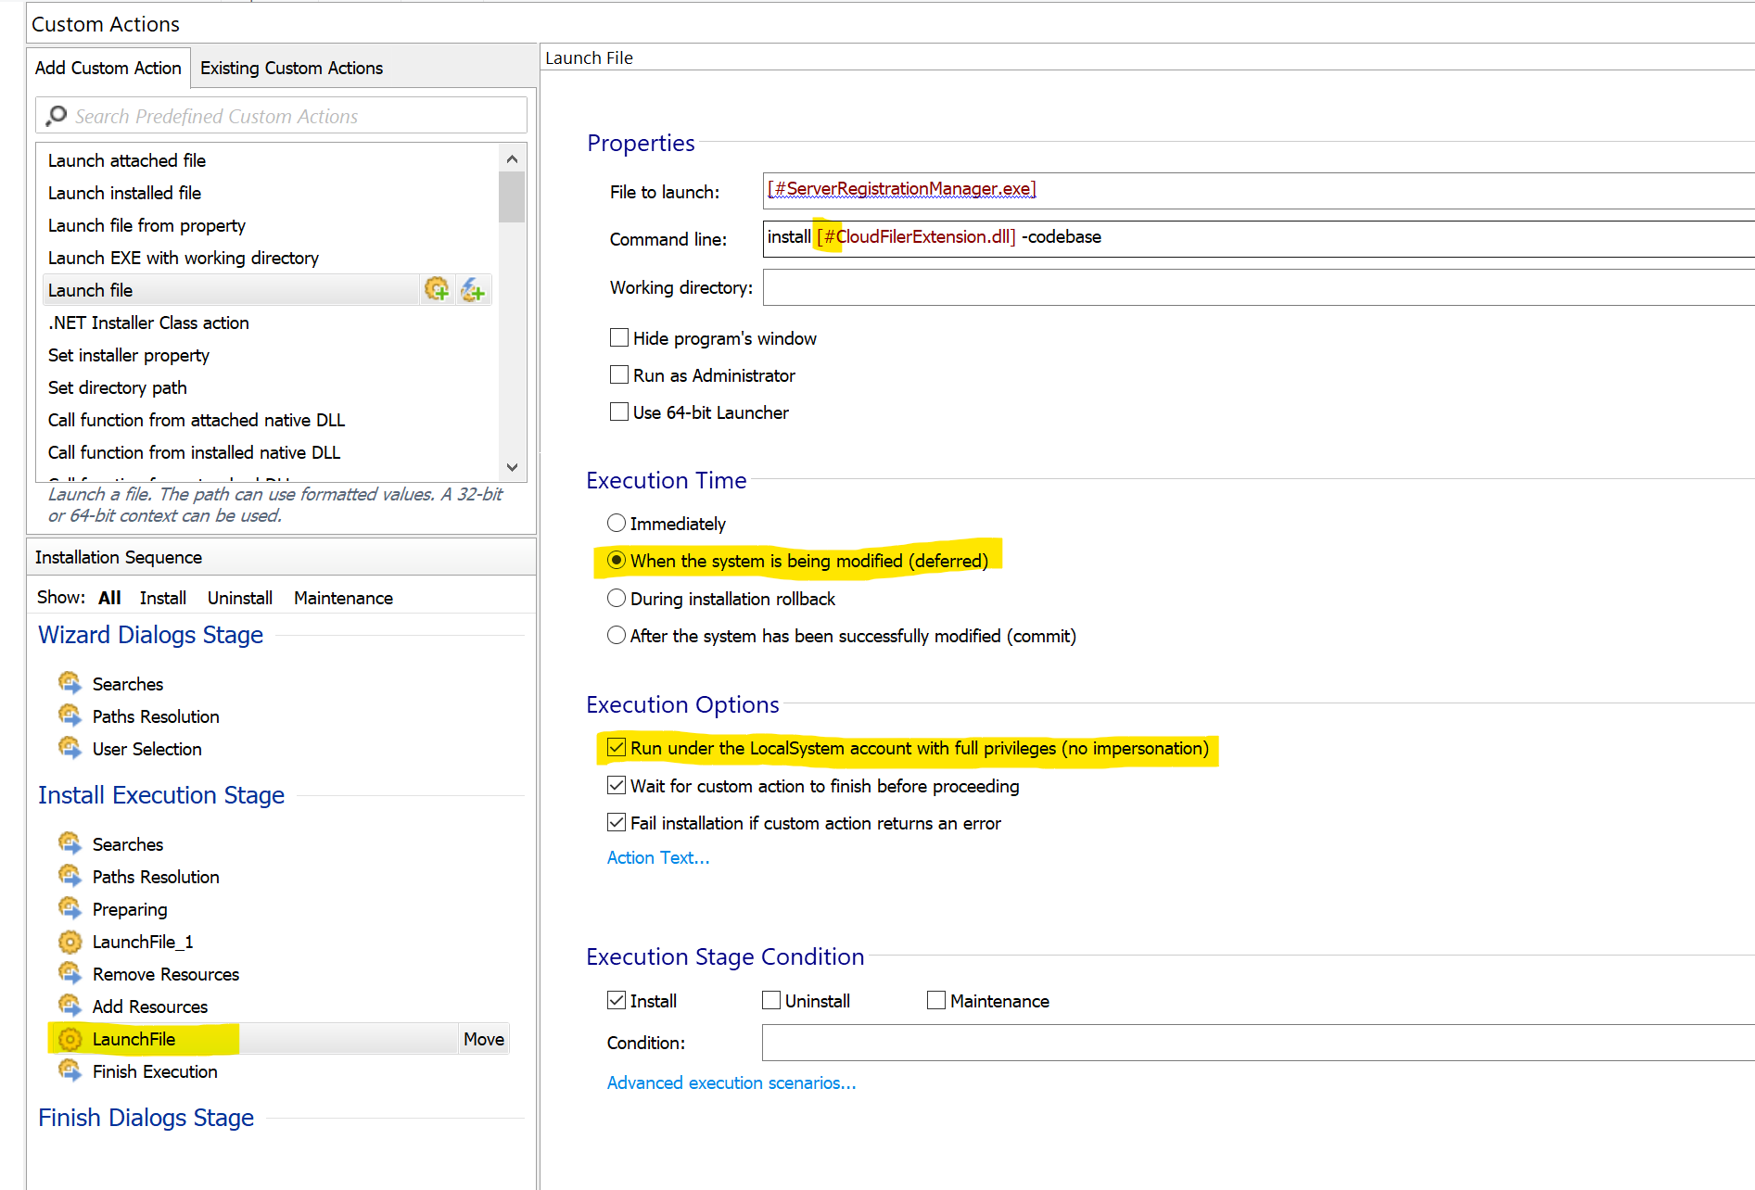Click the Add Resources action icon

tap(70, 1006)
